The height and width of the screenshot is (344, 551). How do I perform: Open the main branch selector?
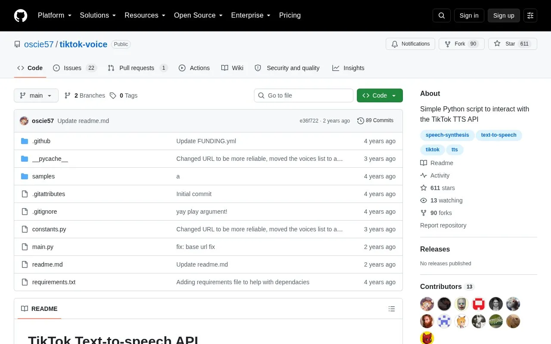coord(36,95)
